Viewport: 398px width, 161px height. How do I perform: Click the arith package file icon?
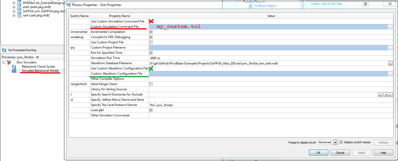[x=19, y=7]
